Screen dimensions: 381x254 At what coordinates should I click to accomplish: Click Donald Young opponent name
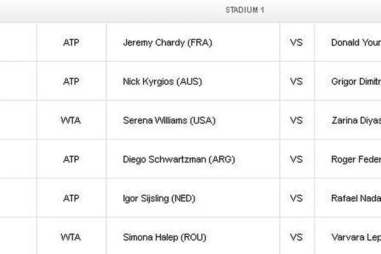[356, 42]
